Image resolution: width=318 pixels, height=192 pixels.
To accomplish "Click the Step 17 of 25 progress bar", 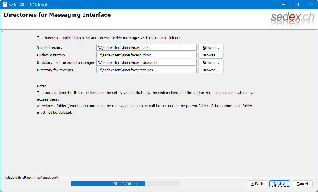I will pyautogui.click(x=125, y=184).
